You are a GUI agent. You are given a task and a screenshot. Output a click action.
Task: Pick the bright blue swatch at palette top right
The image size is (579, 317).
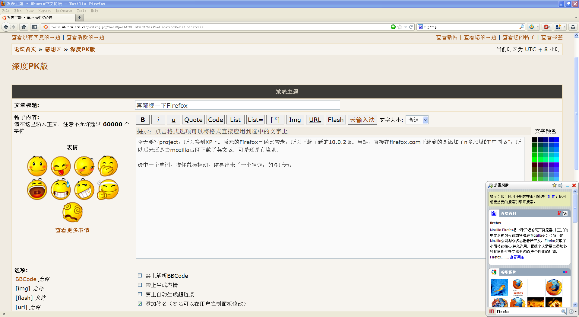(556, 139)
